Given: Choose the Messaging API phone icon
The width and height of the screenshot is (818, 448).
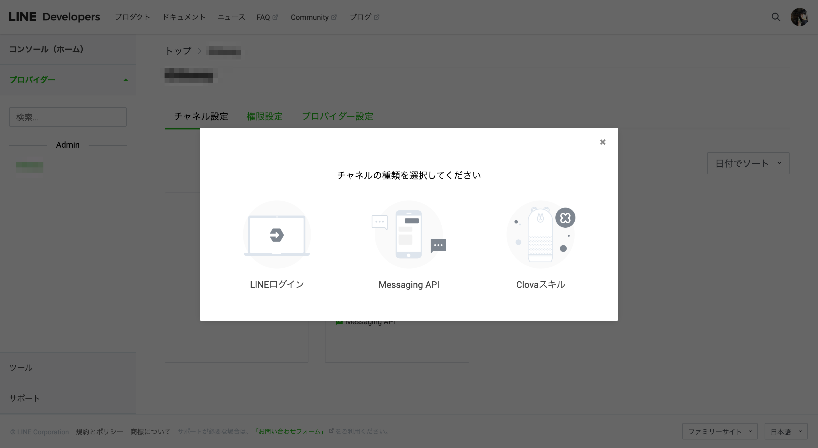Looking at the screenshot, I should point(409,234).
